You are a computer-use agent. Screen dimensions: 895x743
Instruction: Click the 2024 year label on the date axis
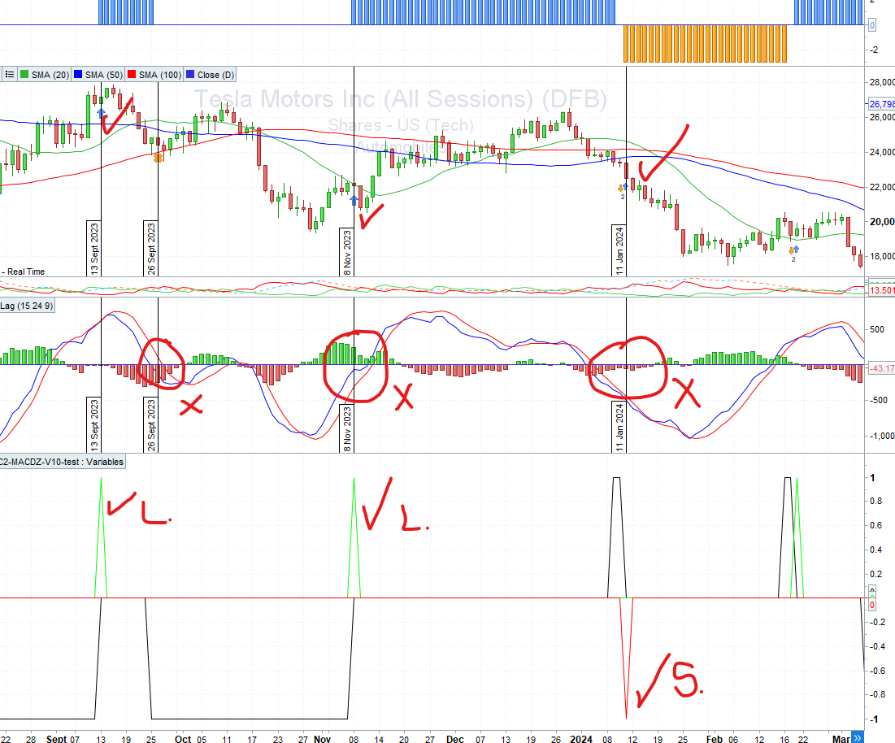(581, 739)
